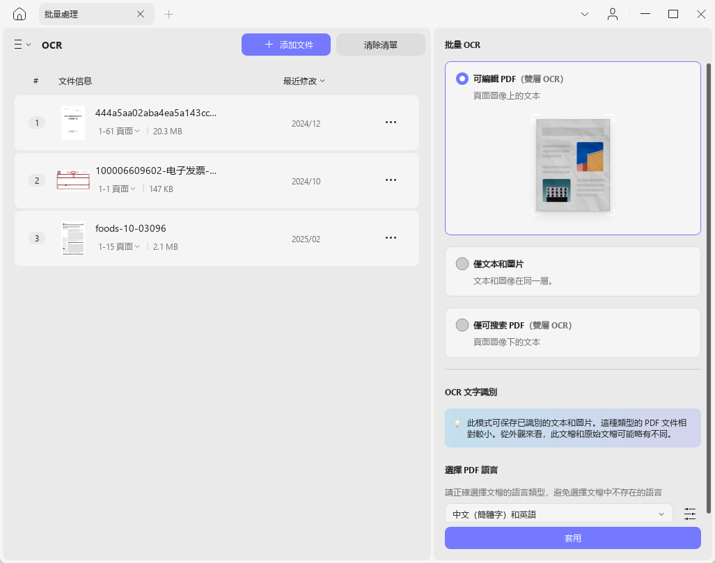Click the 套用 apply button
Image resolution: width=715 pixels, height=563 pixels.
tap(573, 538)
